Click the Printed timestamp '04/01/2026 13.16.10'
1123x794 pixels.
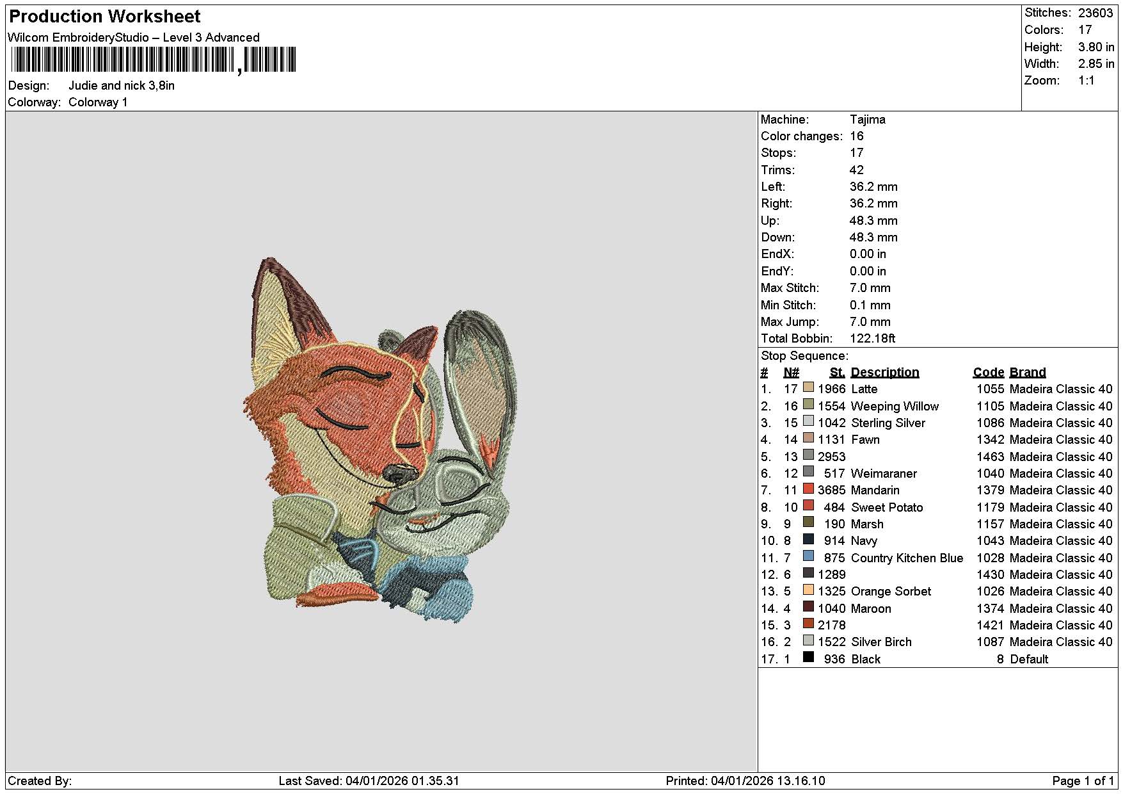(768, 781)
